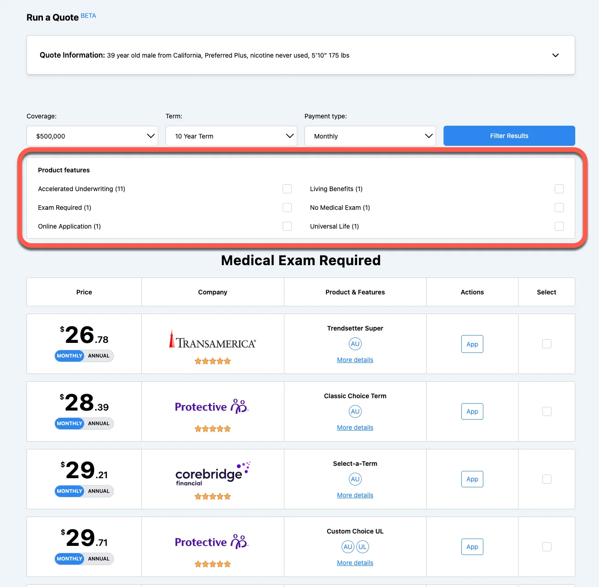Open the Monthly payment type dropdown
Image resolution: width=599 pixels, height=587 pixels.
coord(370,136)
